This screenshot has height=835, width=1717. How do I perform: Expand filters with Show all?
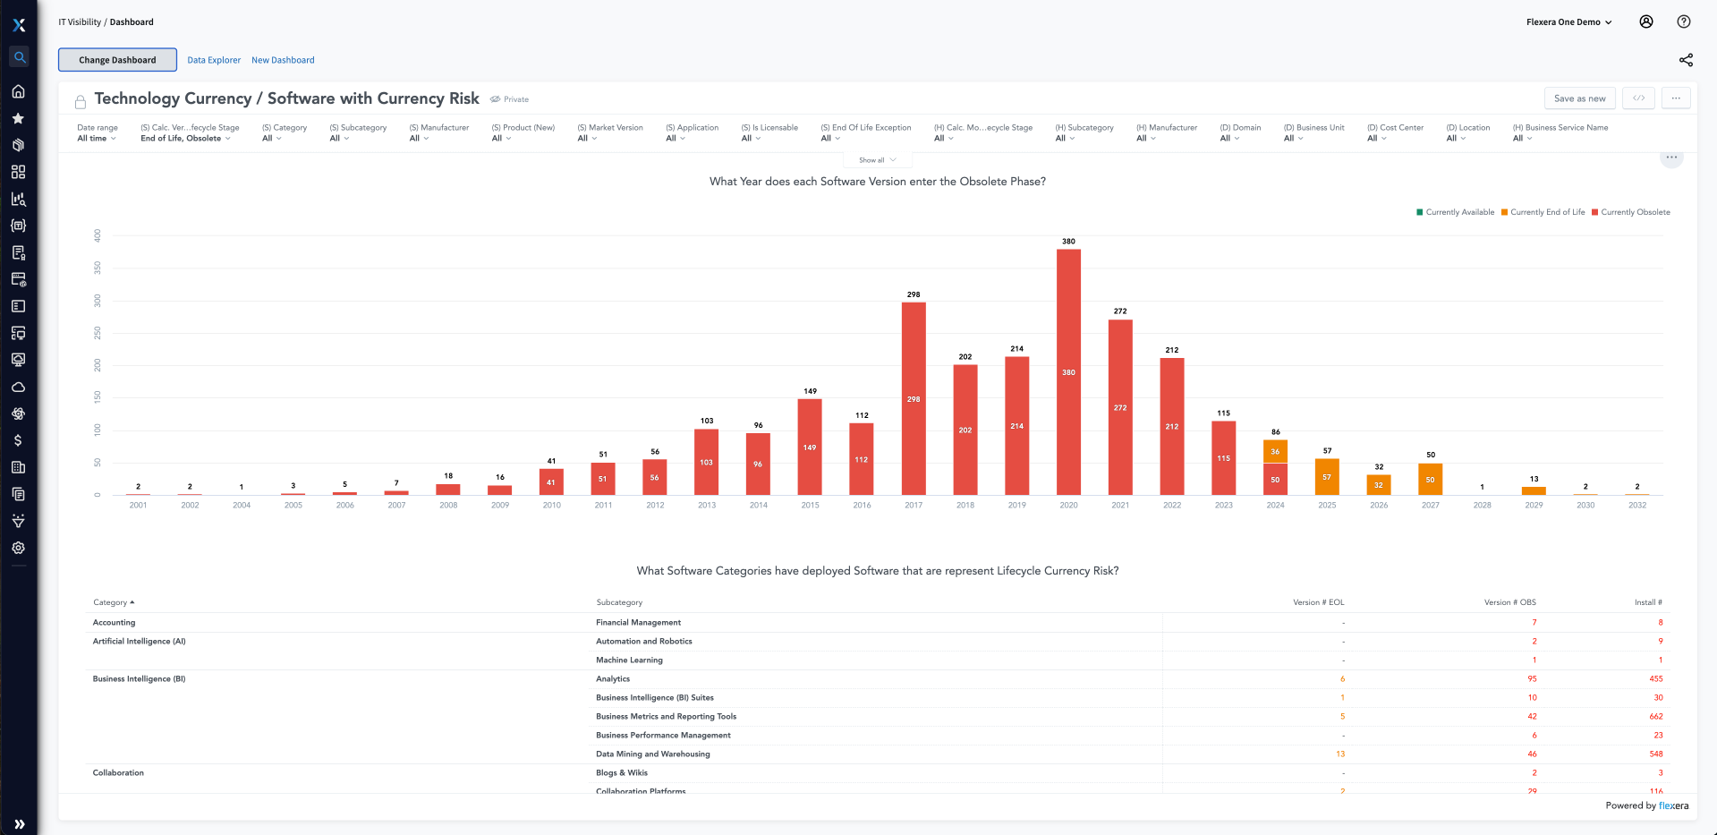tap(877, 160)
